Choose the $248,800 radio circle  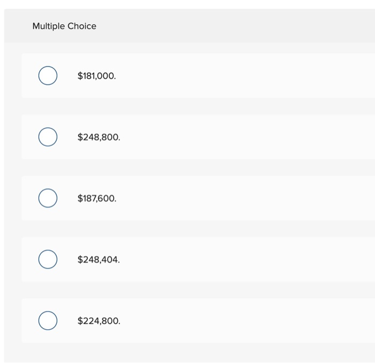point(48,137)
